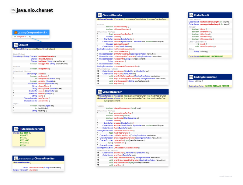Click malformedForLength in CoderResult
The height and width of the screenshot is (185, 243).
[x=209, y=22]
